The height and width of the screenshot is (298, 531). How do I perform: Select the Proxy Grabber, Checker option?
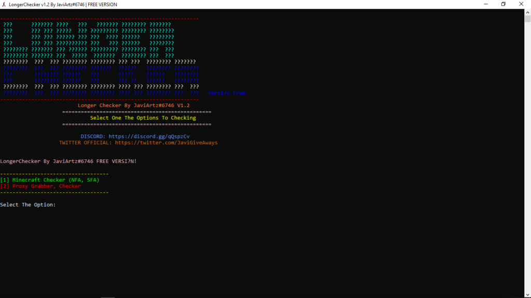[40, 186]
